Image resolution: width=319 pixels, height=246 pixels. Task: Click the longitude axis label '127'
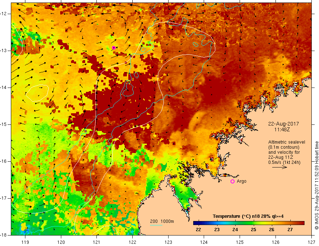311,242
